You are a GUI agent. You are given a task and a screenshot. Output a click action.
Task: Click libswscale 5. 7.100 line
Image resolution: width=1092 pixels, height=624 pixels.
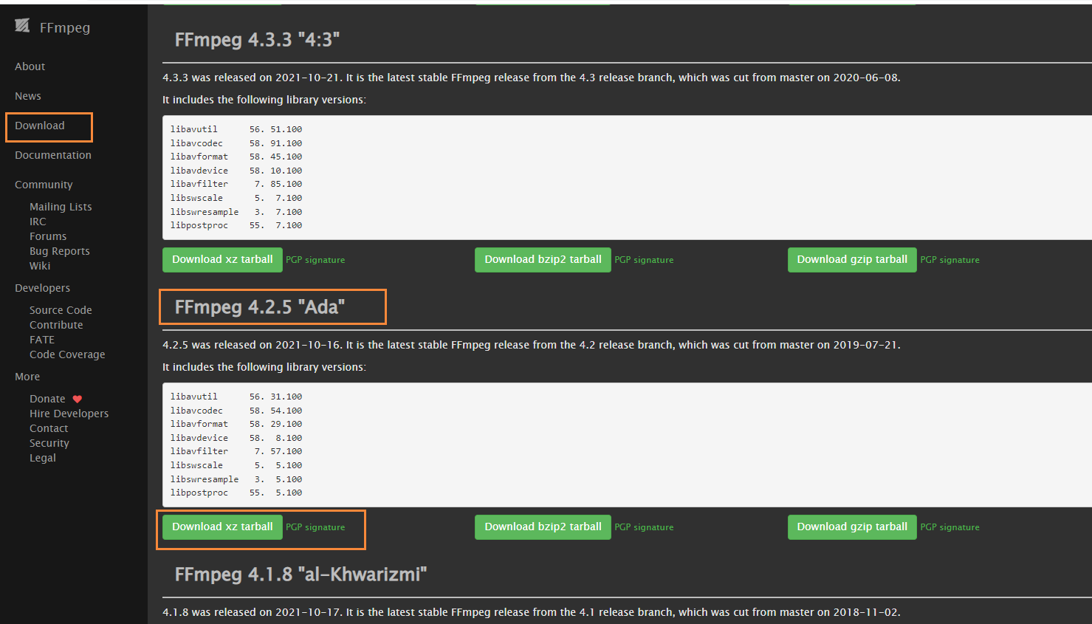click(236, 198)
